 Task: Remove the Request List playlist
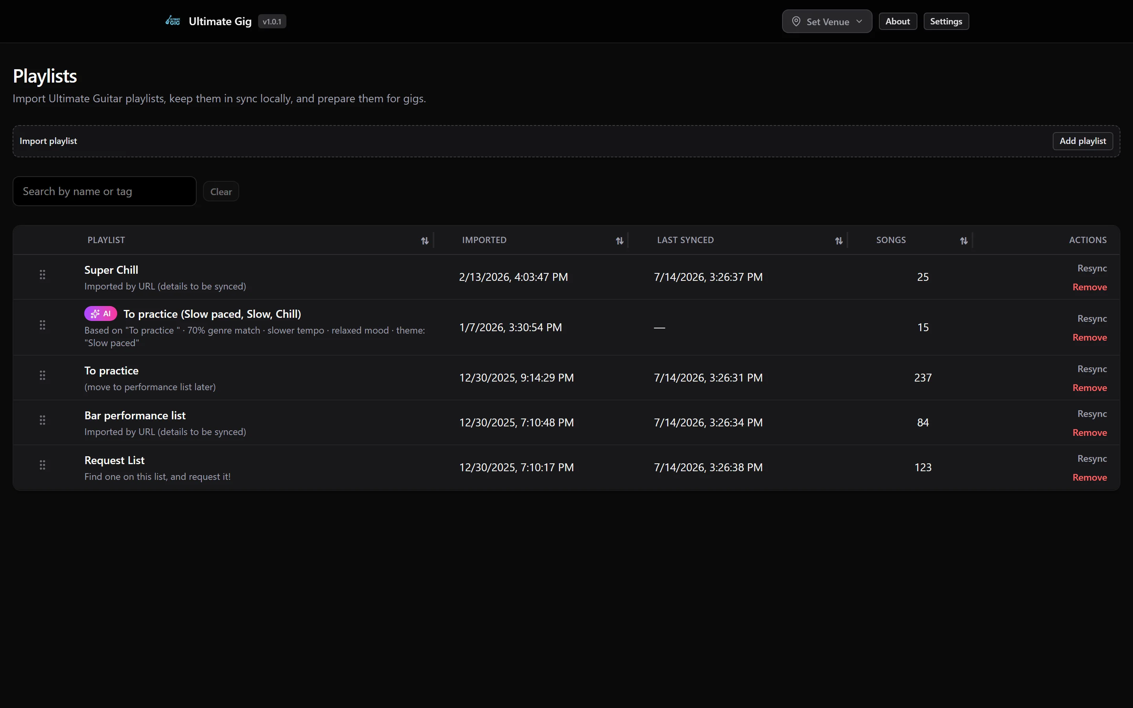(1089, 478)
